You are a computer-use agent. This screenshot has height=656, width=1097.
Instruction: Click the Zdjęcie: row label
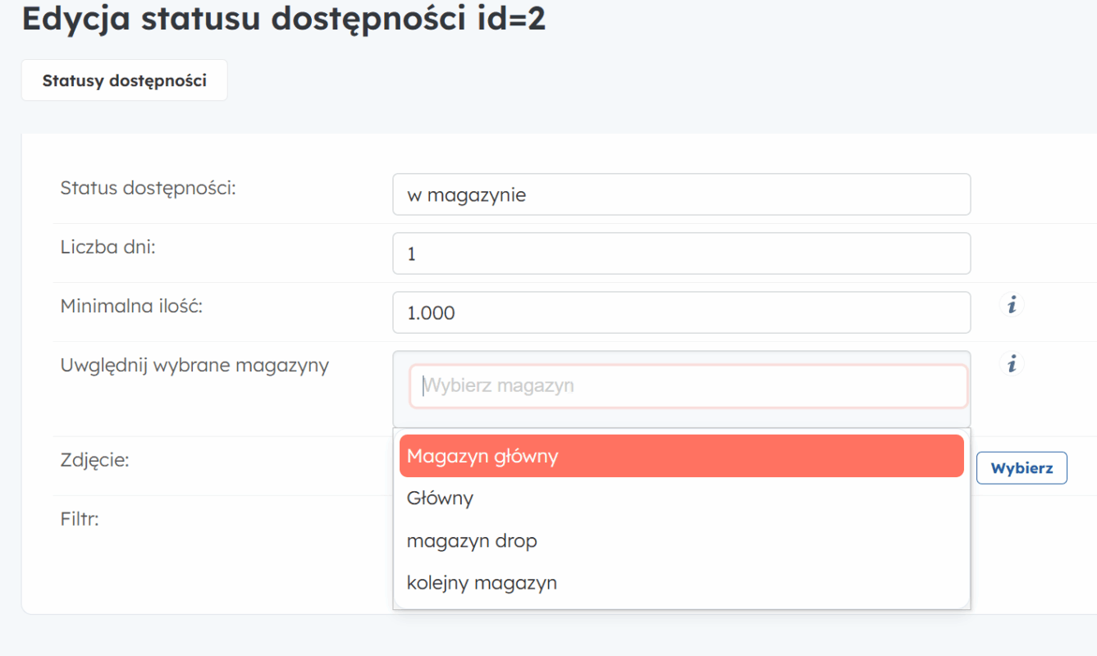pyautogui.click(x=94, y=460)
